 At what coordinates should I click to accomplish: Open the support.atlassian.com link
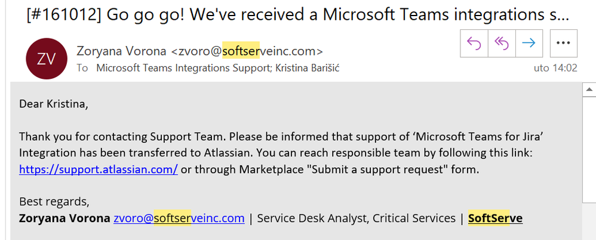[99, 170]
